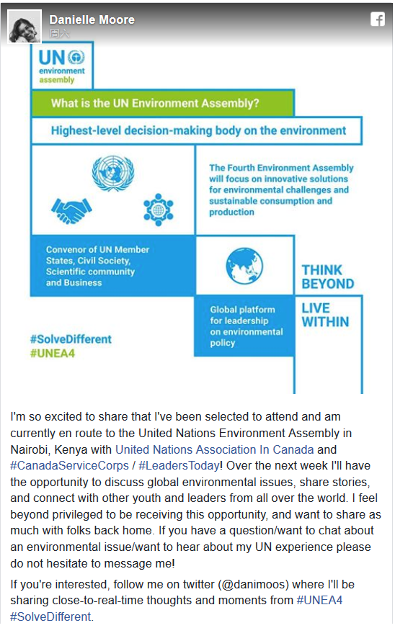Click the #LeadersToday hashtag

pyautogui.click(x=179, y=465)
